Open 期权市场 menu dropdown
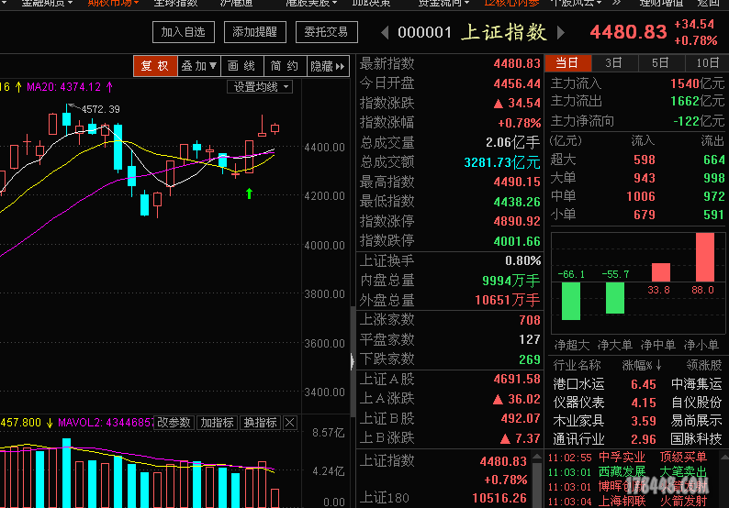The height and width of the screenshot is (508, 729). click(x=113, y=4)
